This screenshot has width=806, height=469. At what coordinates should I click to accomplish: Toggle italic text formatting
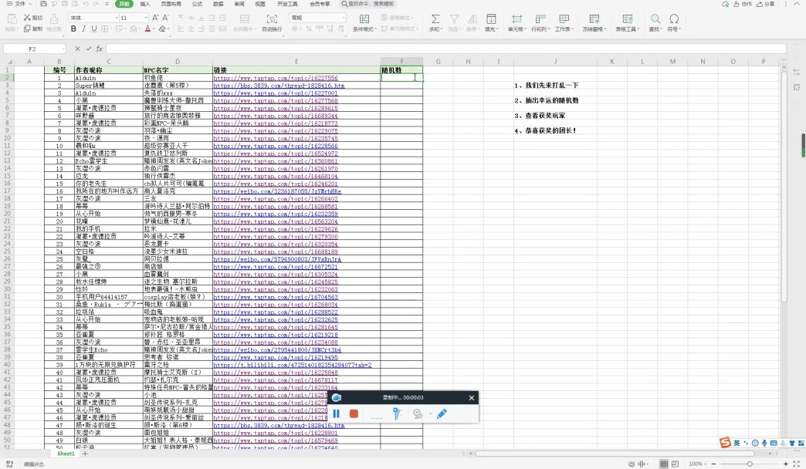pyautogui.click(x=84, y=29)
